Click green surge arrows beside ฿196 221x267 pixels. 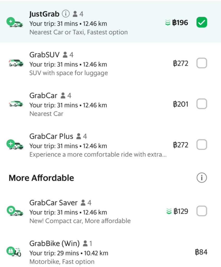pyautogui.click(x=168, y=22)
